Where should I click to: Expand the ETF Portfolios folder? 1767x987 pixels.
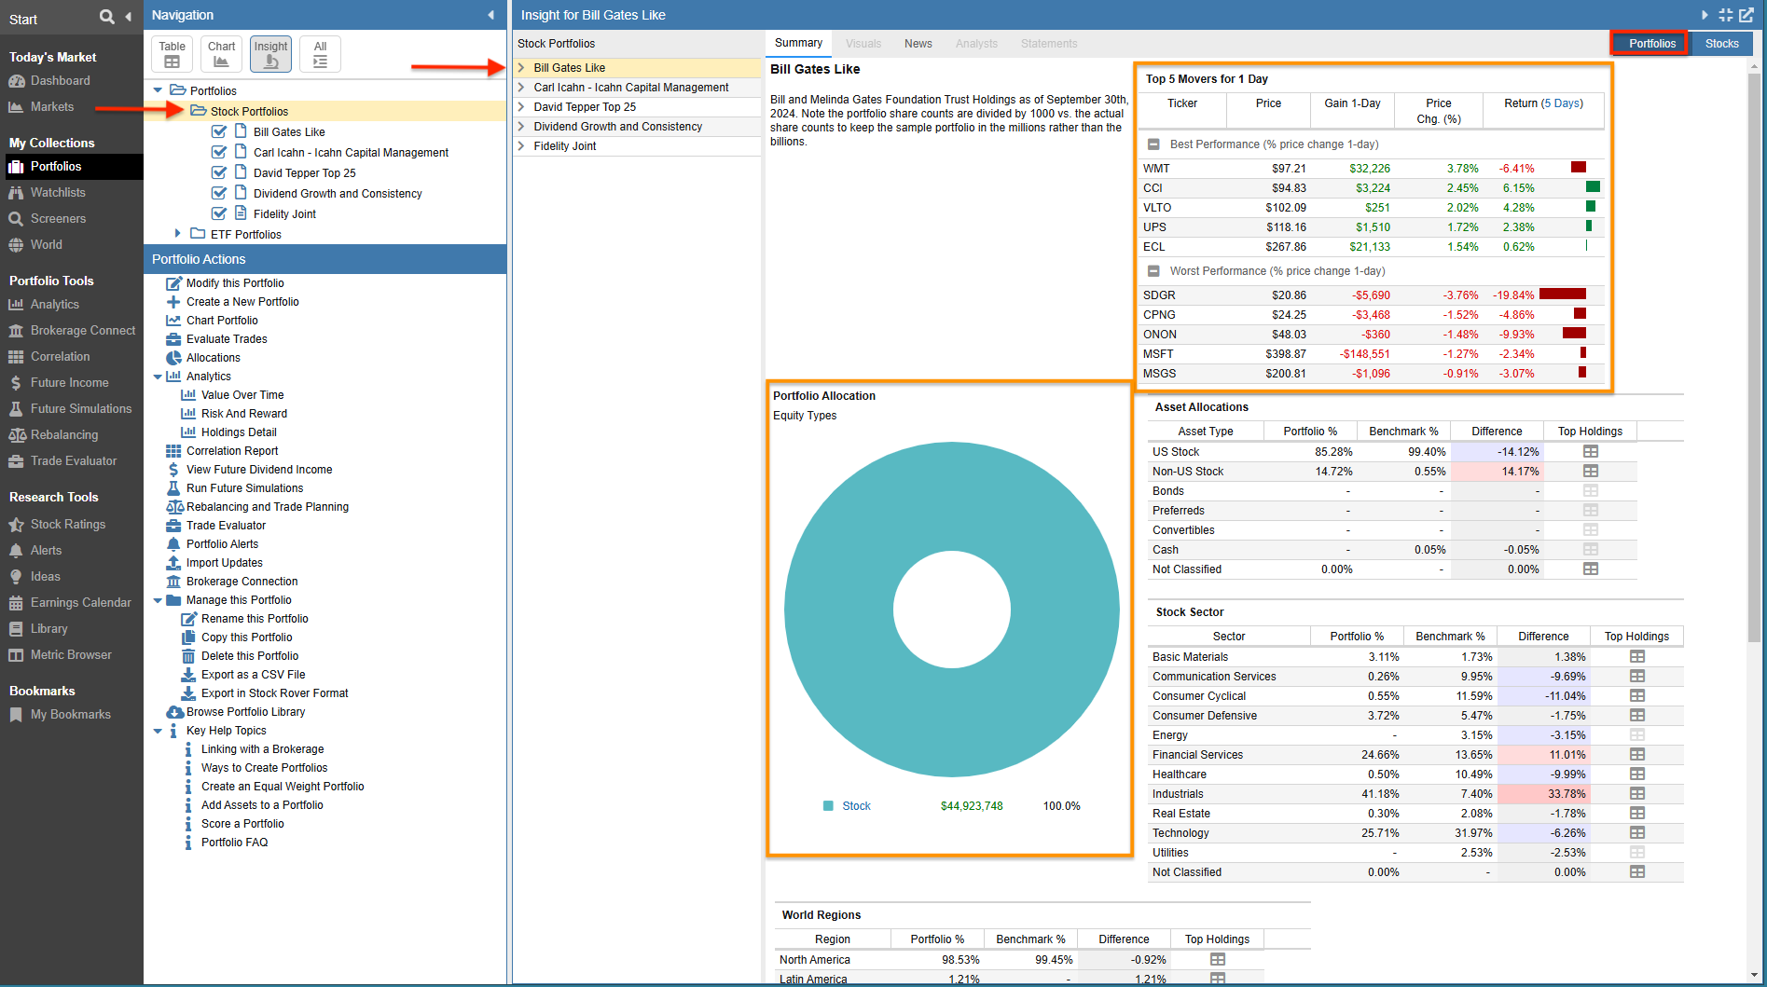coord(177,234)
